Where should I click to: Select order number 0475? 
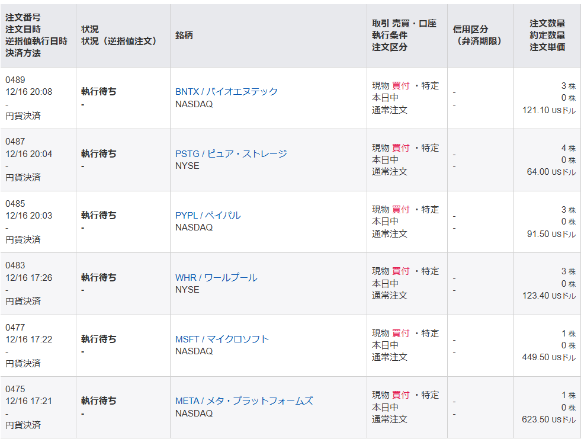click(15, 389)
